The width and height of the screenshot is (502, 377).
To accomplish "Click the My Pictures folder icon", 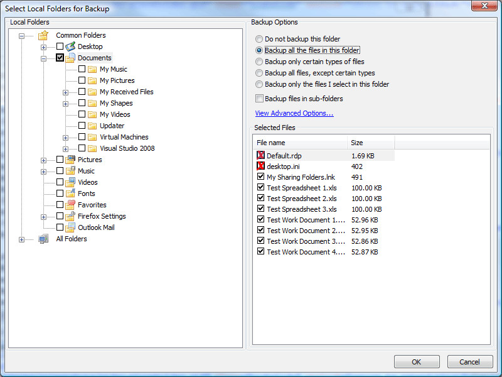I will 92,80.
